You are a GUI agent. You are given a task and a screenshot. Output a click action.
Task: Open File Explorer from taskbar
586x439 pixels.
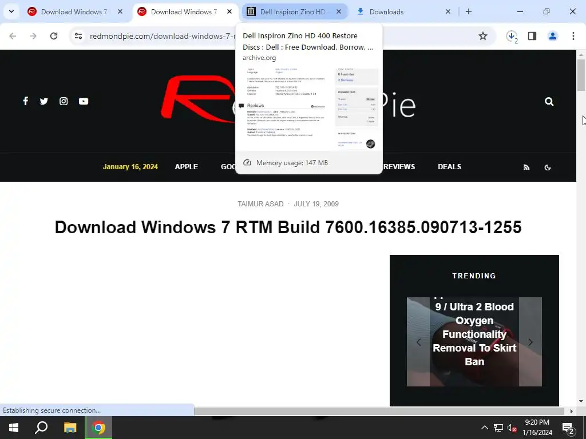(70, 428)
